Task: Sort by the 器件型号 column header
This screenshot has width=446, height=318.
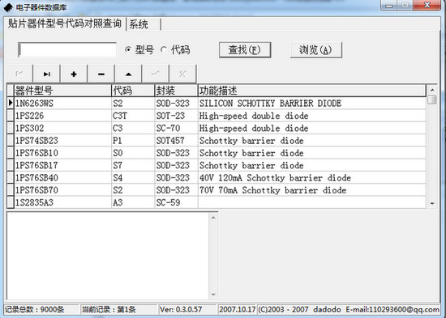Action: click(x=62, y=91)
